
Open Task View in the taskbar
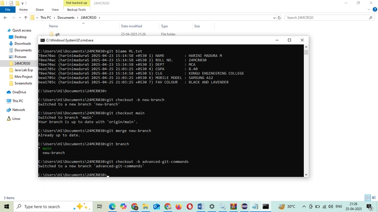99,206
